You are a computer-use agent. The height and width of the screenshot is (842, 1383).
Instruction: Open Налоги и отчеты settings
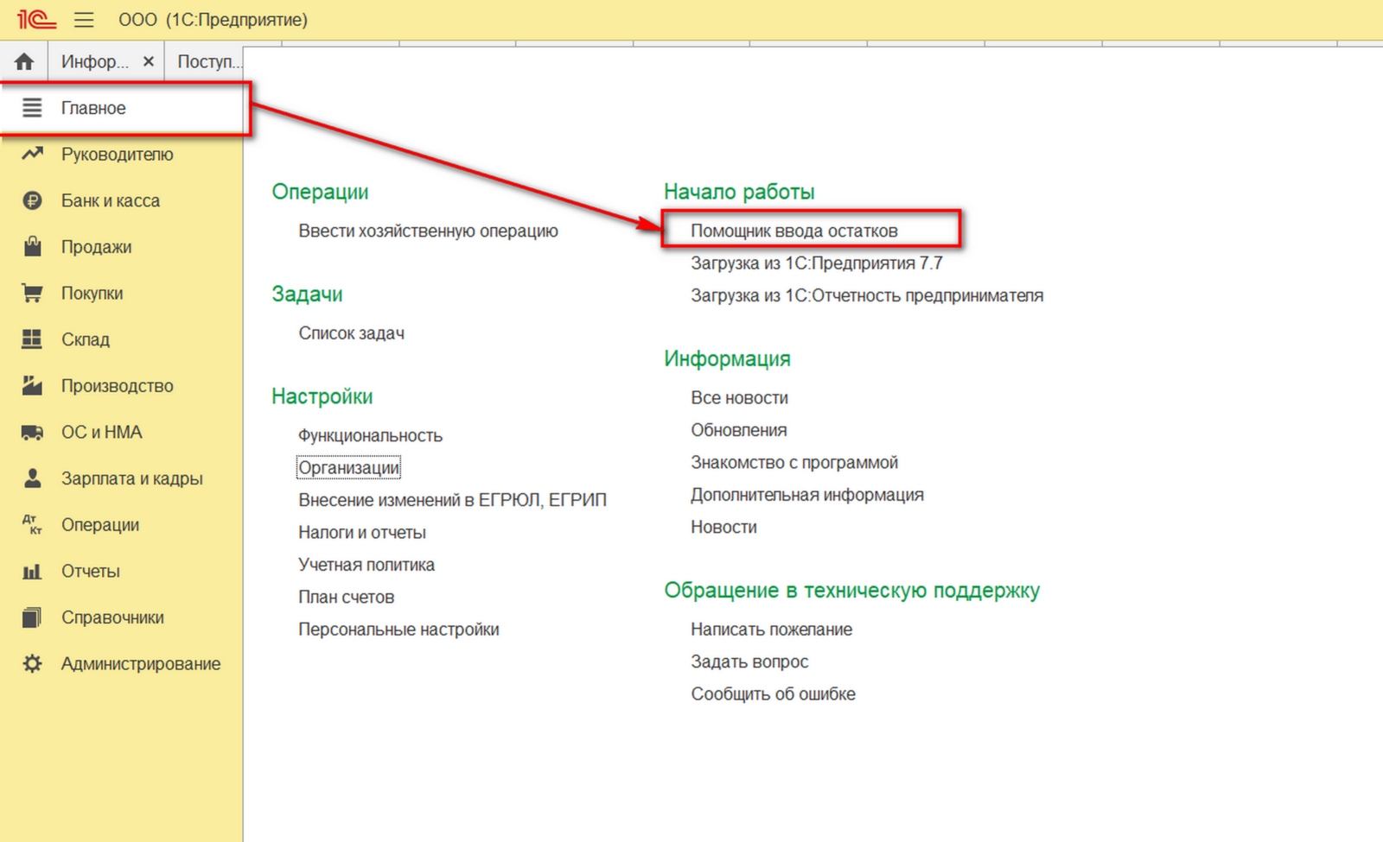(362, 533)
